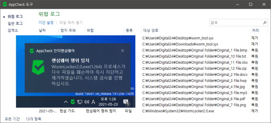Sort by the 탐지 주체 column header
This screenshot has width=271, height=123.
pyautogui.click(x=68, y=31)
